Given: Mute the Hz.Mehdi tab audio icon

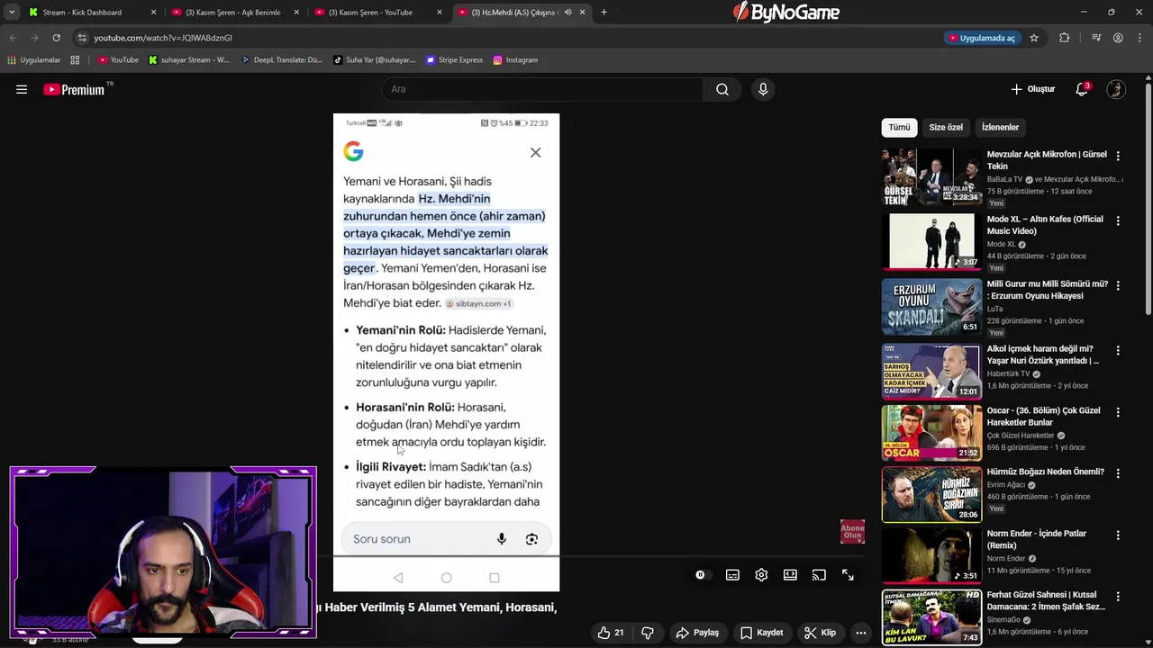Looking at the screenshot, I should (567, 13).
